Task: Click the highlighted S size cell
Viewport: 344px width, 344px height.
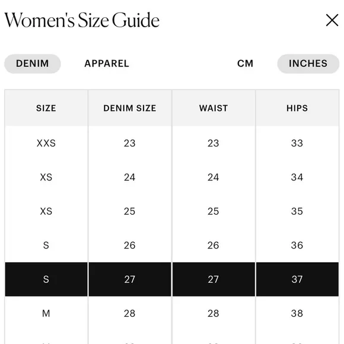Action: tap(46, 279)
